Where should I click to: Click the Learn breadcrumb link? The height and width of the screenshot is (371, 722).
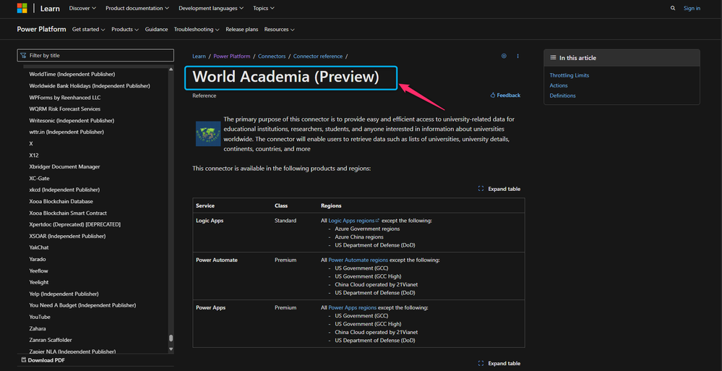[199, 56]
